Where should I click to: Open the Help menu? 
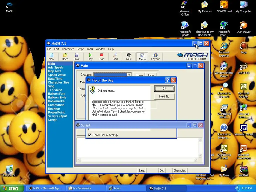point(111,49)
